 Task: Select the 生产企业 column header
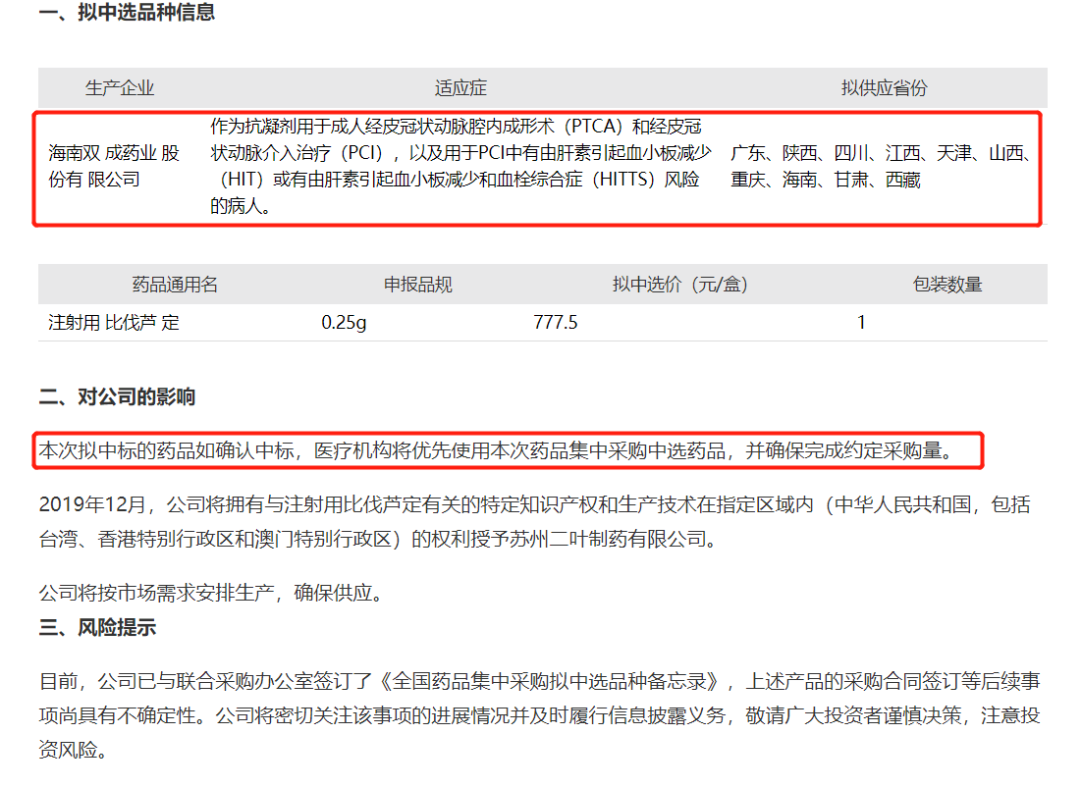pyautogui.click(x=120, y=88)
